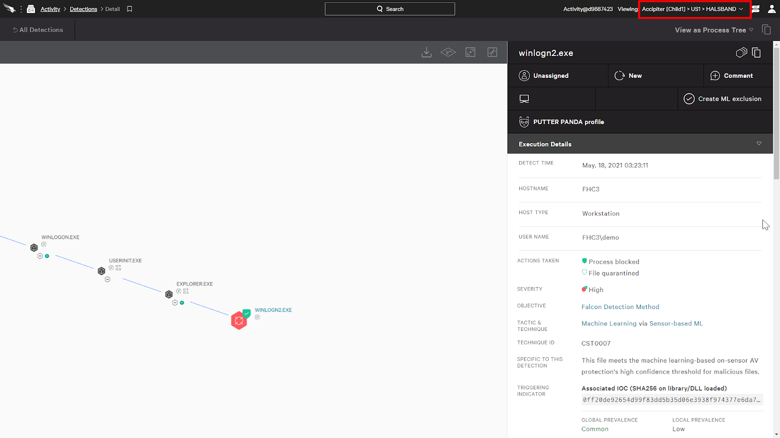The image size is (780, 438).
Task: Click the WINLOGN2.EXE label in the tree
Action: pyautogui.click(x=273, y=310)
